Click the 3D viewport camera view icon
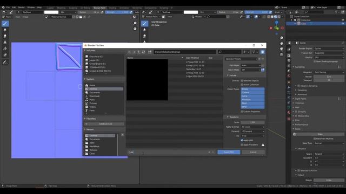This screenshot has height=194, width=346. [282, 49]
